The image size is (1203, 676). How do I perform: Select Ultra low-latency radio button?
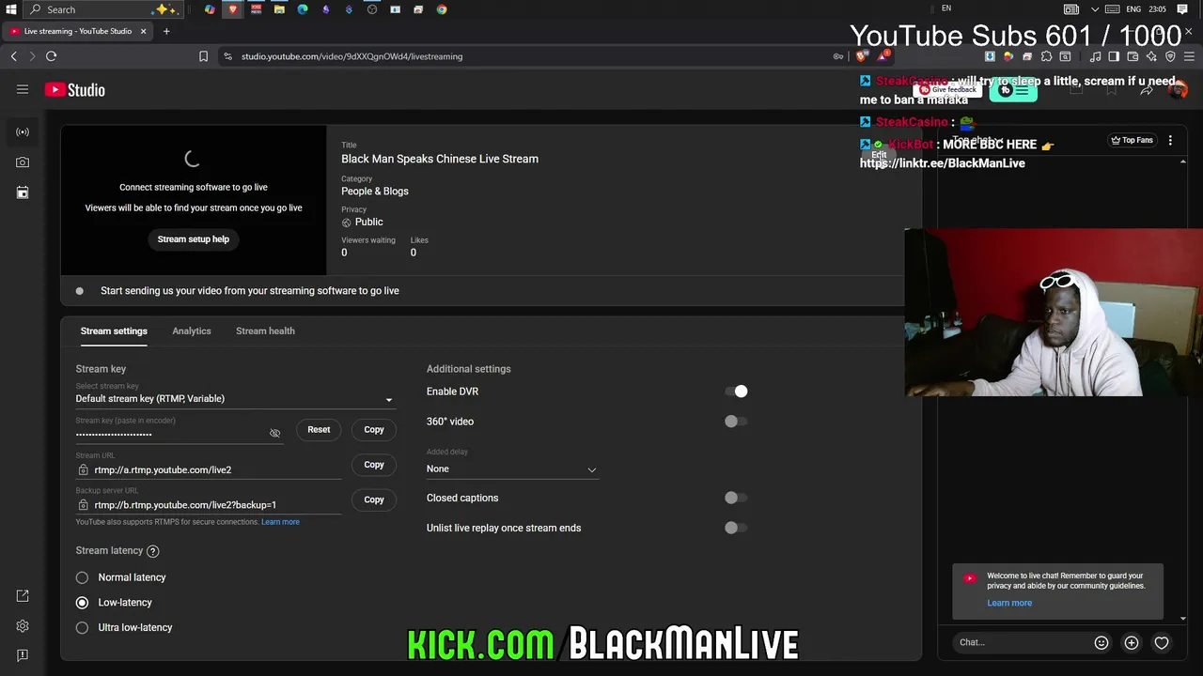click(82, 627)
